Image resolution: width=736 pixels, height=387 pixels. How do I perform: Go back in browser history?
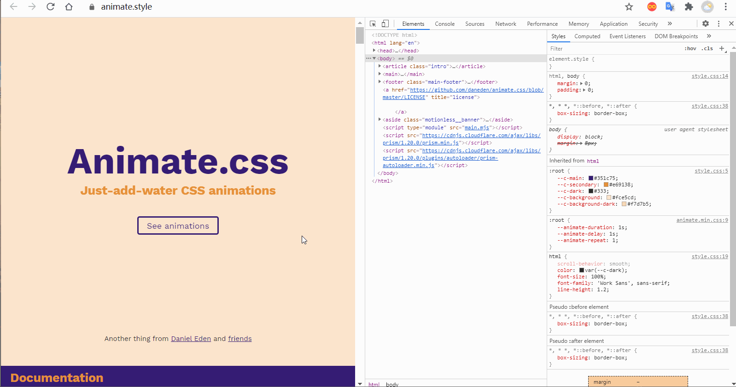(x=13, y=7)
